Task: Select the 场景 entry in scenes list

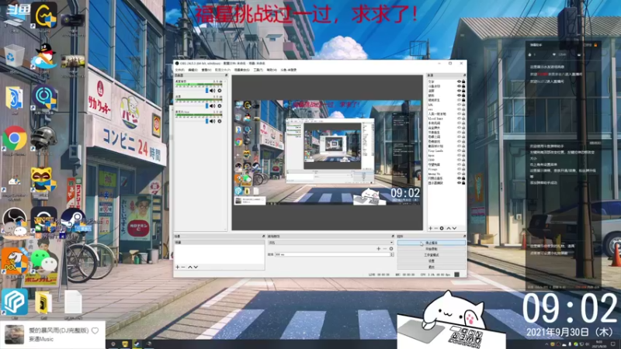Action: pos(220,242)
